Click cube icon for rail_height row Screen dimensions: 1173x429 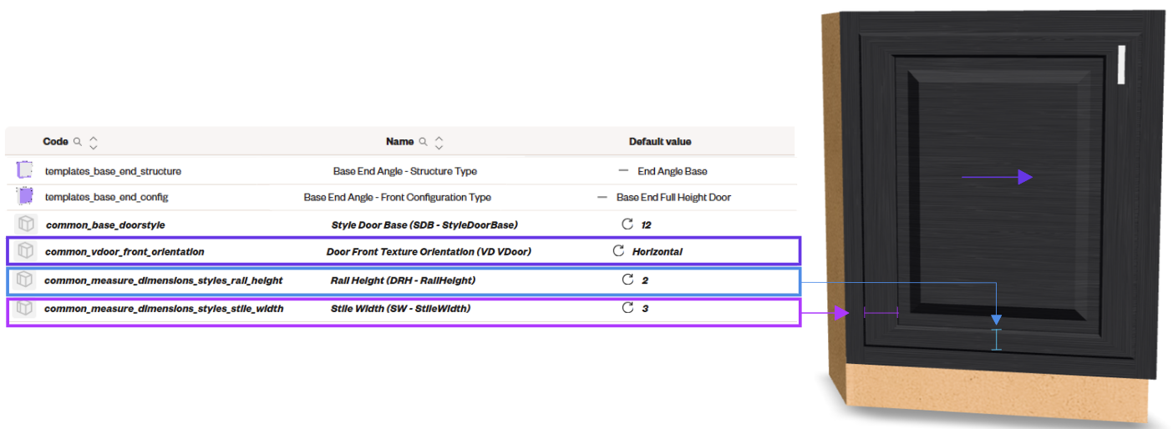click(26, 280)
